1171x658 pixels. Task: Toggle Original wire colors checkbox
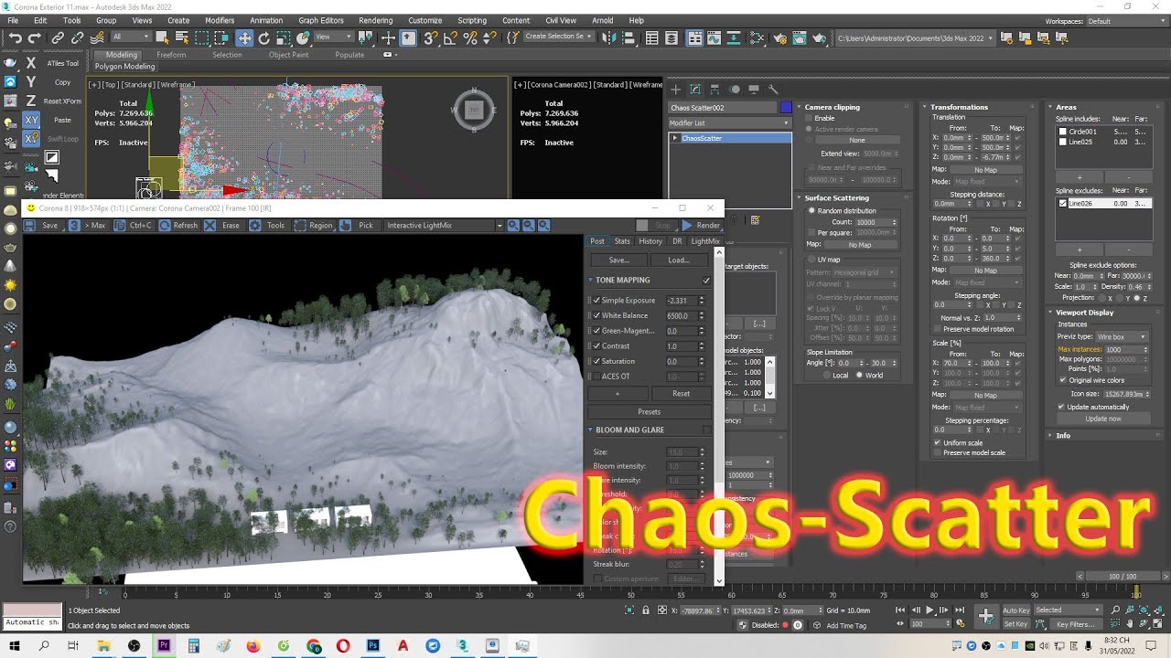point(1061,380)
